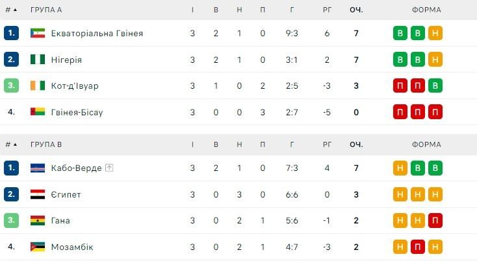Click the Côte d'Ivoire flag icon
This screenshot has width=477, height=261.
[38, 85]
